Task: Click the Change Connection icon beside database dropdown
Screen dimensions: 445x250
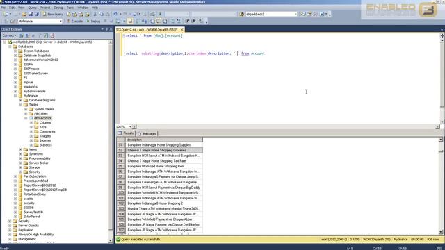Action: pyautogui.click(x=12, y=21)
